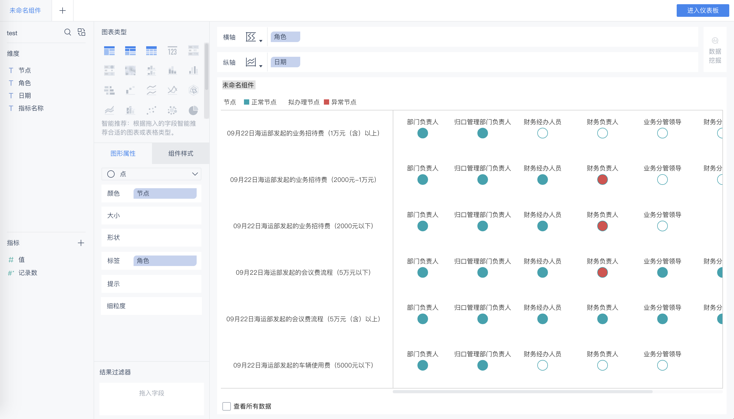Select the crosstab table chart icon
The image size is (734, 419).
130,51
